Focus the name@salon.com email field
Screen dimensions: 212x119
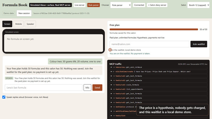(x=149, y=44)
